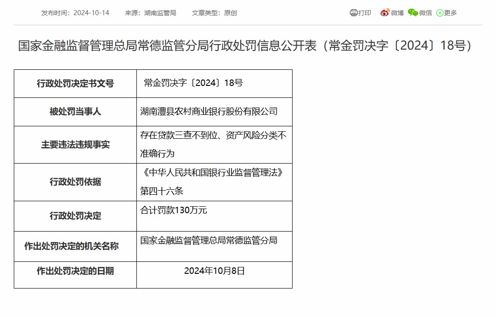Viewport: 496px width, 317px height.
Task: Click the printer icon
Action: pos(354,13)
